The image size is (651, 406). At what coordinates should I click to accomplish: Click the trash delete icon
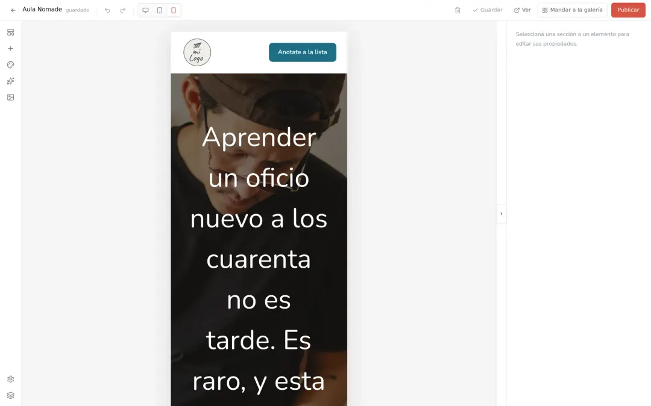click(458, 10)
